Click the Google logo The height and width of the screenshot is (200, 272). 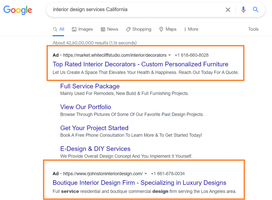coord(18,10)
